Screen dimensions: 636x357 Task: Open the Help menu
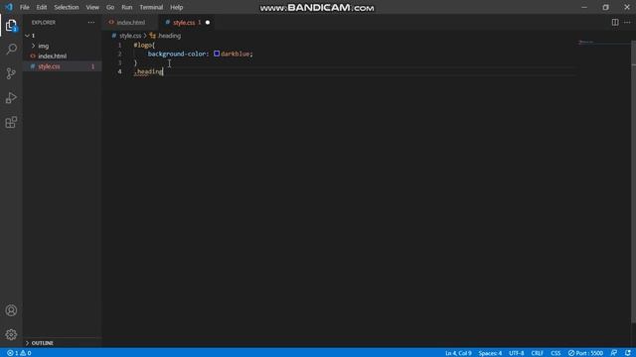[177, 7]
